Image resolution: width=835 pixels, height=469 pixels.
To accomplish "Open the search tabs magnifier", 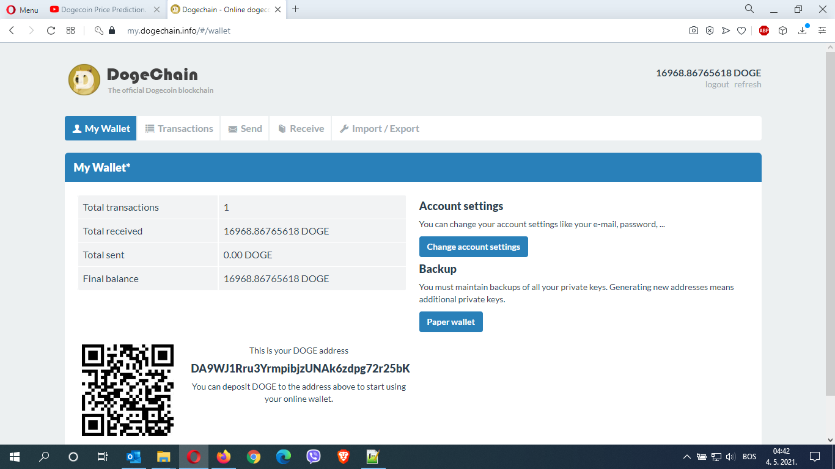I will (x=749, y=9).
